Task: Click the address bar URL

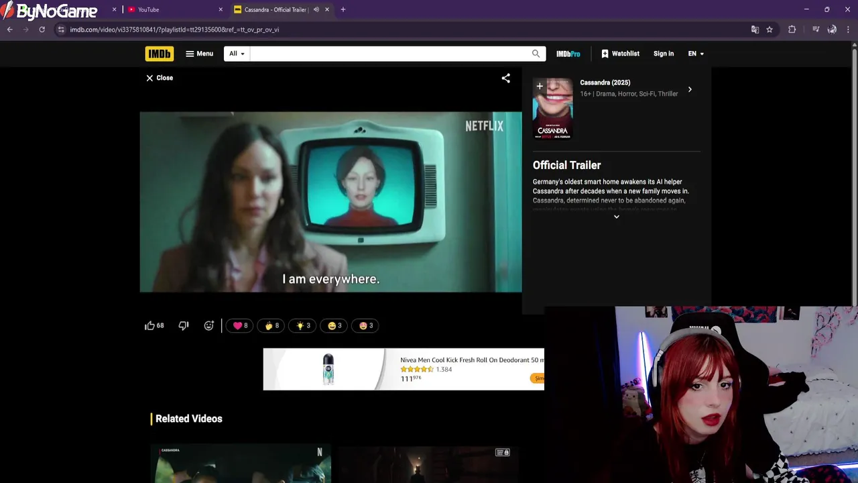Action: click(174, 30)
